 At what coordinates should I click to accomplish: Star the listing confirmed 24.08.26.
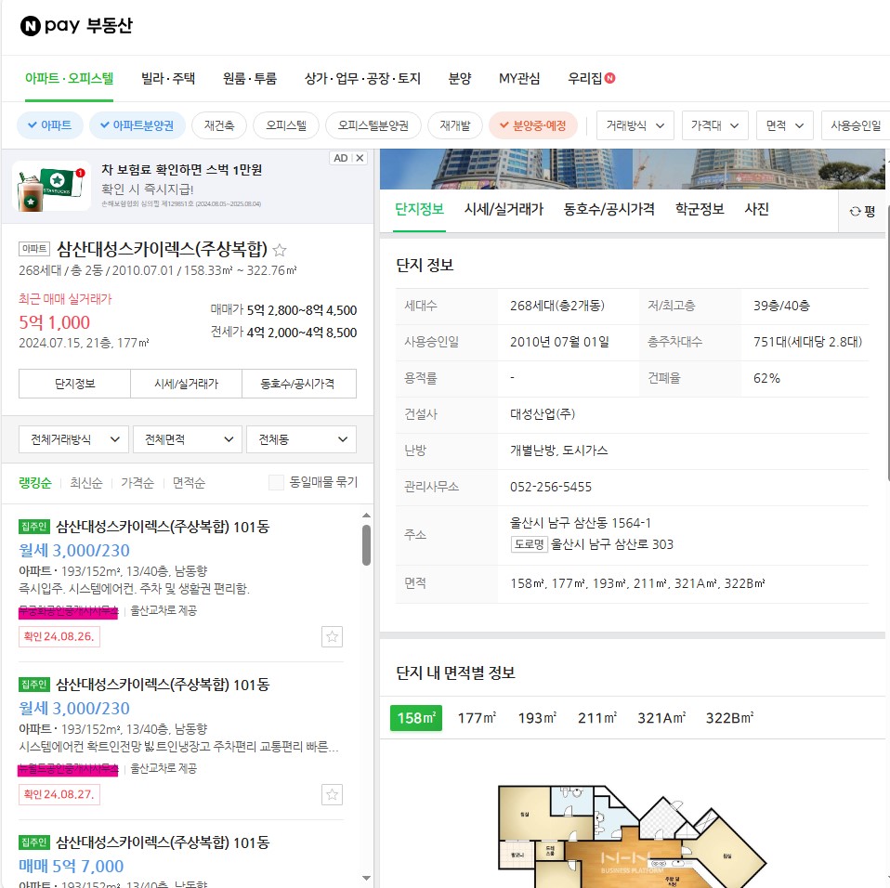click(x=332, y=636)
